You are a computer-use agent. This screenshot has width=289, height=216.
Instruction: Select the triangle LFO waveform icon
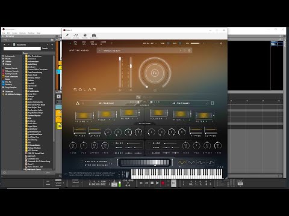point(191,163)
